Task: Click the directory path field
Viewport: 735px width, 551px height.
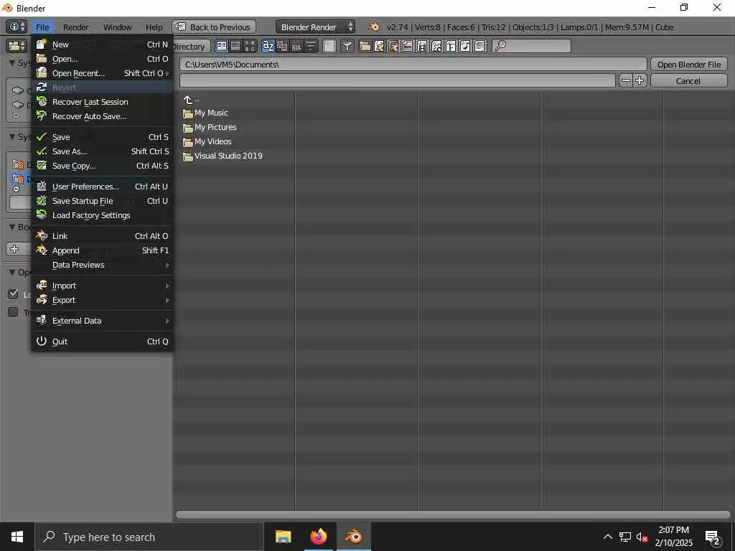Action: 413,64
